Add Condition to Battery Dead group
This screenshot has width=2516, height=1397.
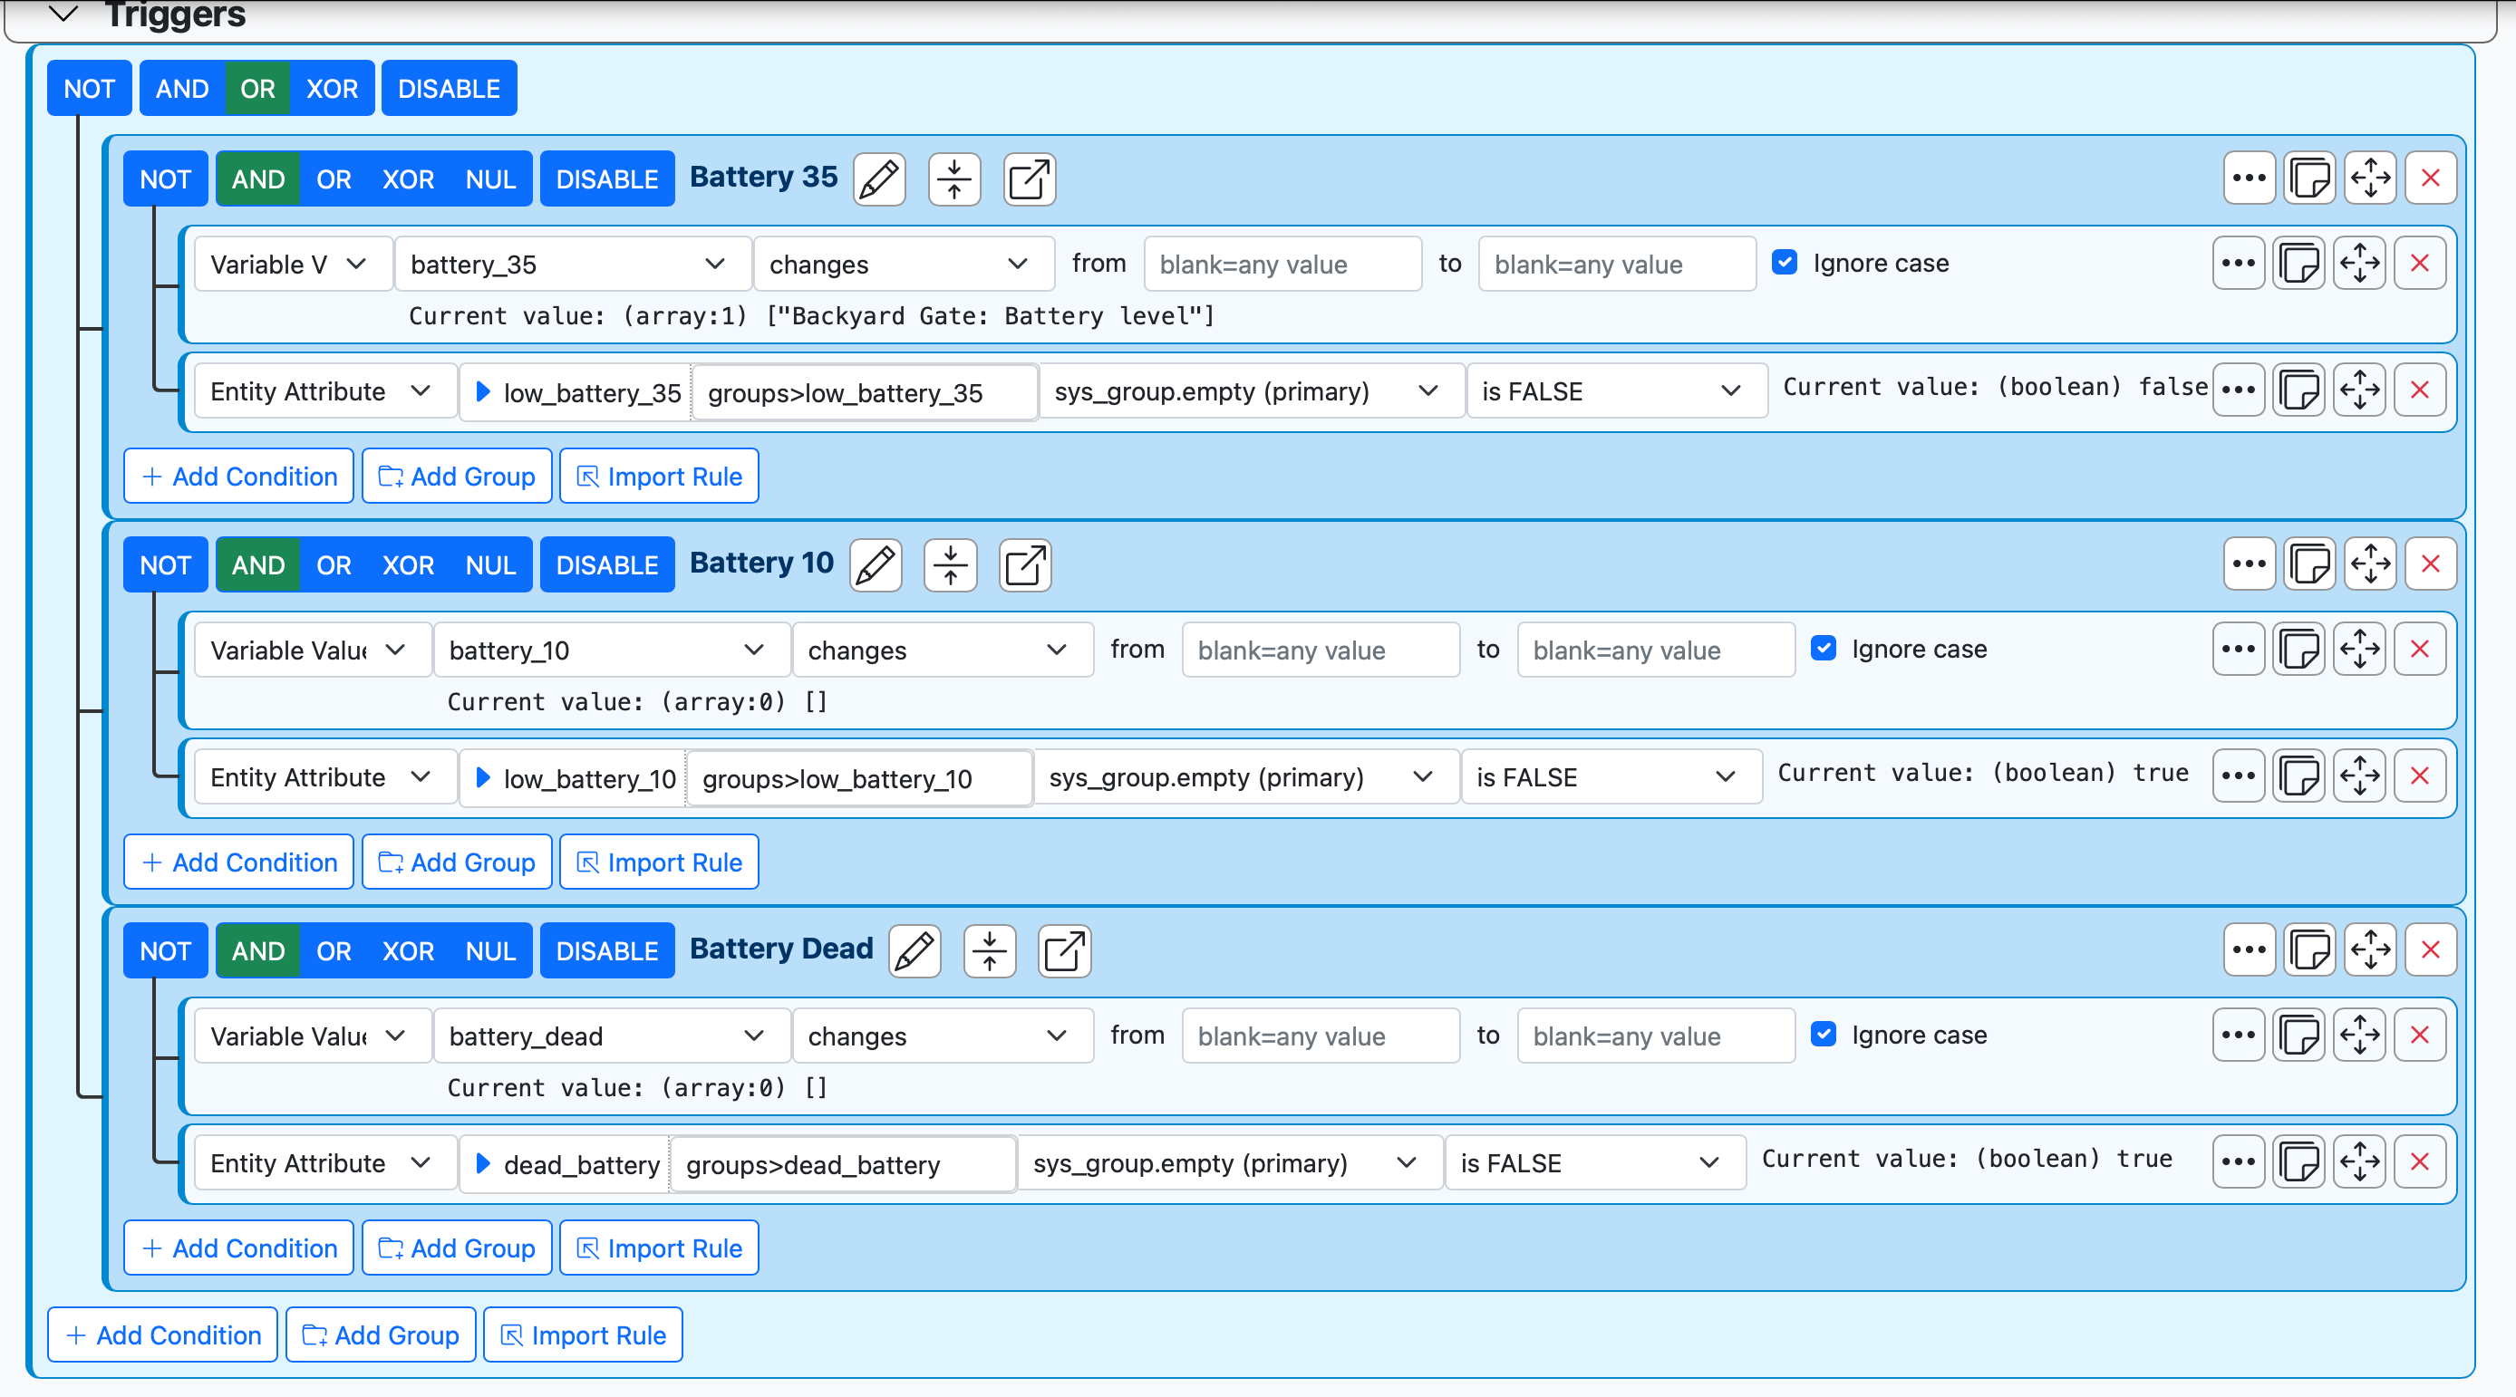pyautogui.click(x=239, y=1248)
